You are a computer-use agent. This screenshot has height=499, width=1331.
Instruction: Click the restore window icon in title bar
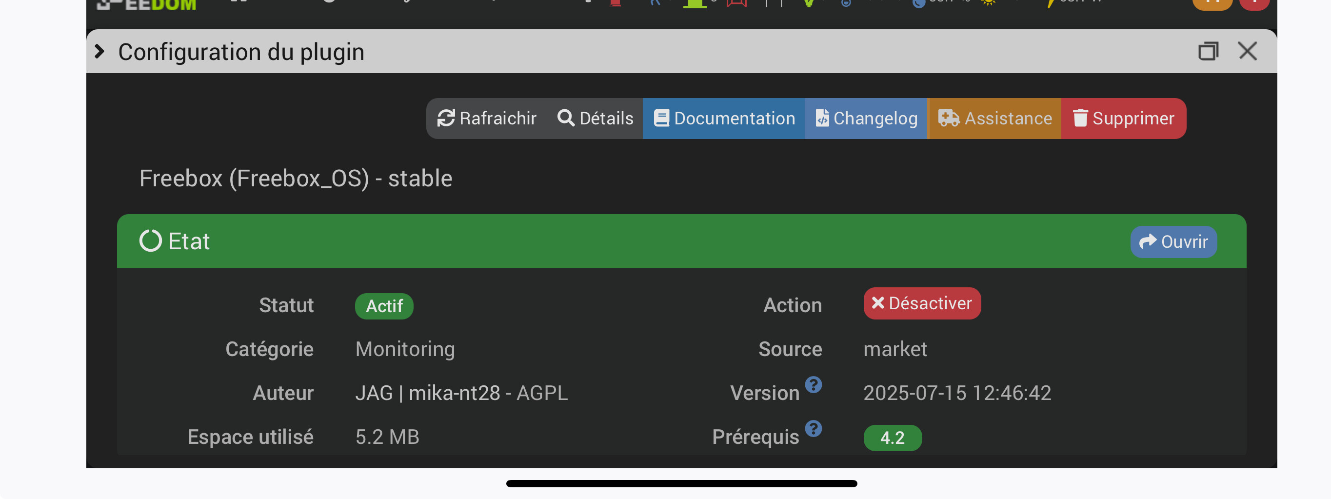point(1208,51)
